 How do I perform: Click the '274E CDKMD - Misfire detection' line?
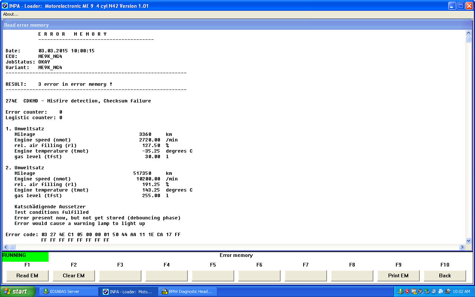[x=78, y=101]
